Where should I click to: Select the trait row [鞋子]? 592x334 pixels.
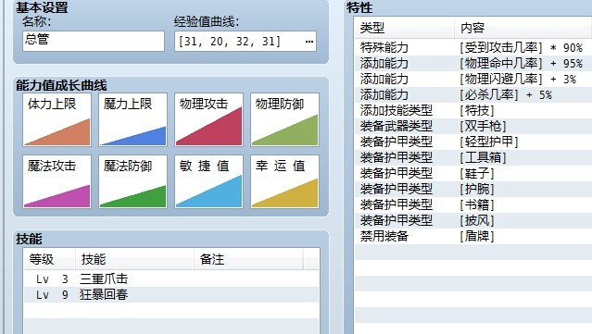click(473, 173)
